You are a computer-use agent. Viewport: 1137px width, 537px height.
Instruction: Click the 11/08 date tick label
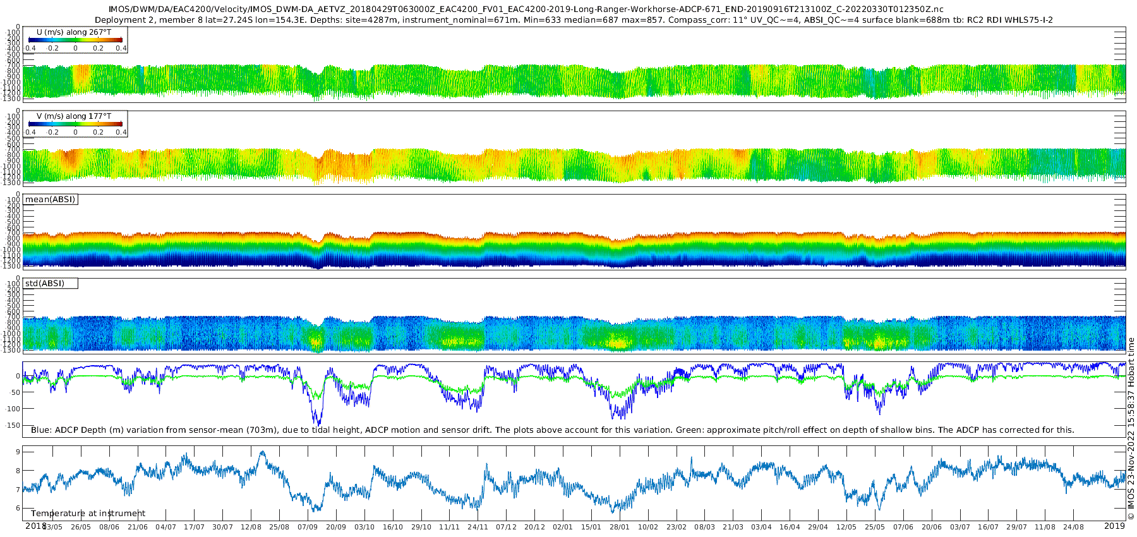tap(1045, 527)
